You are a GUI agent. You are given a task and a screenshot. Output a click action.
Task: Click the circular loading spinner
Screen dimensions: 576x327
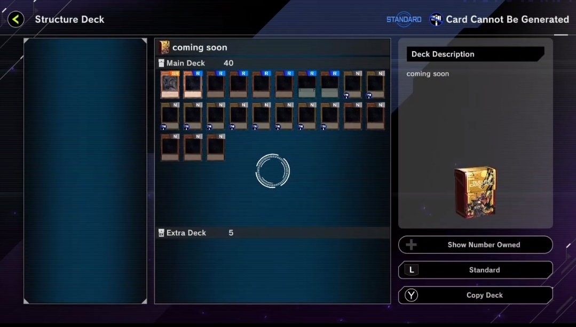273,171
